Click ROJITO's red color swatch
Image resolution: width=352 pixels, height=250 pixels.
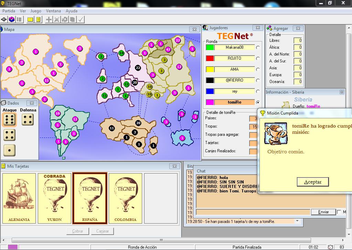click(x=210, y=58)
